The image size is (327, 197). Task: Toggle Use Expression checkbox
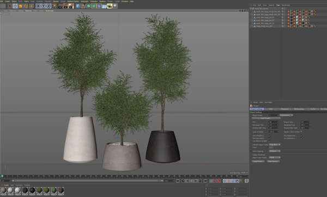(x=301, y=136)
